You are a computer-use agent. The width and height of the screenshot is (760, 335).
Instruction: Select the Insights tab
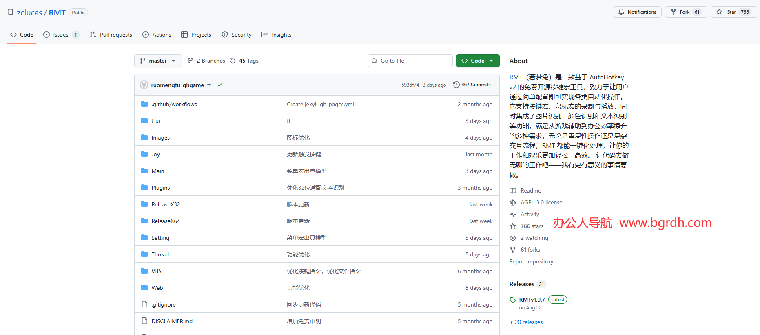coord(277,35)
